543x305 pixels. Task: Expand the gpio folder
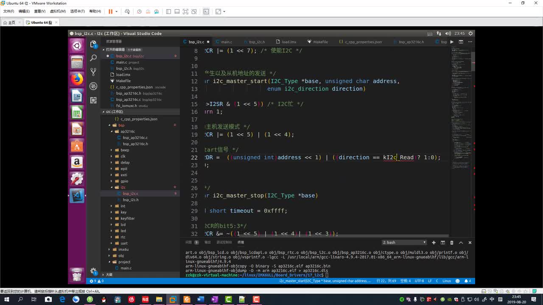(x=124, y=181)
